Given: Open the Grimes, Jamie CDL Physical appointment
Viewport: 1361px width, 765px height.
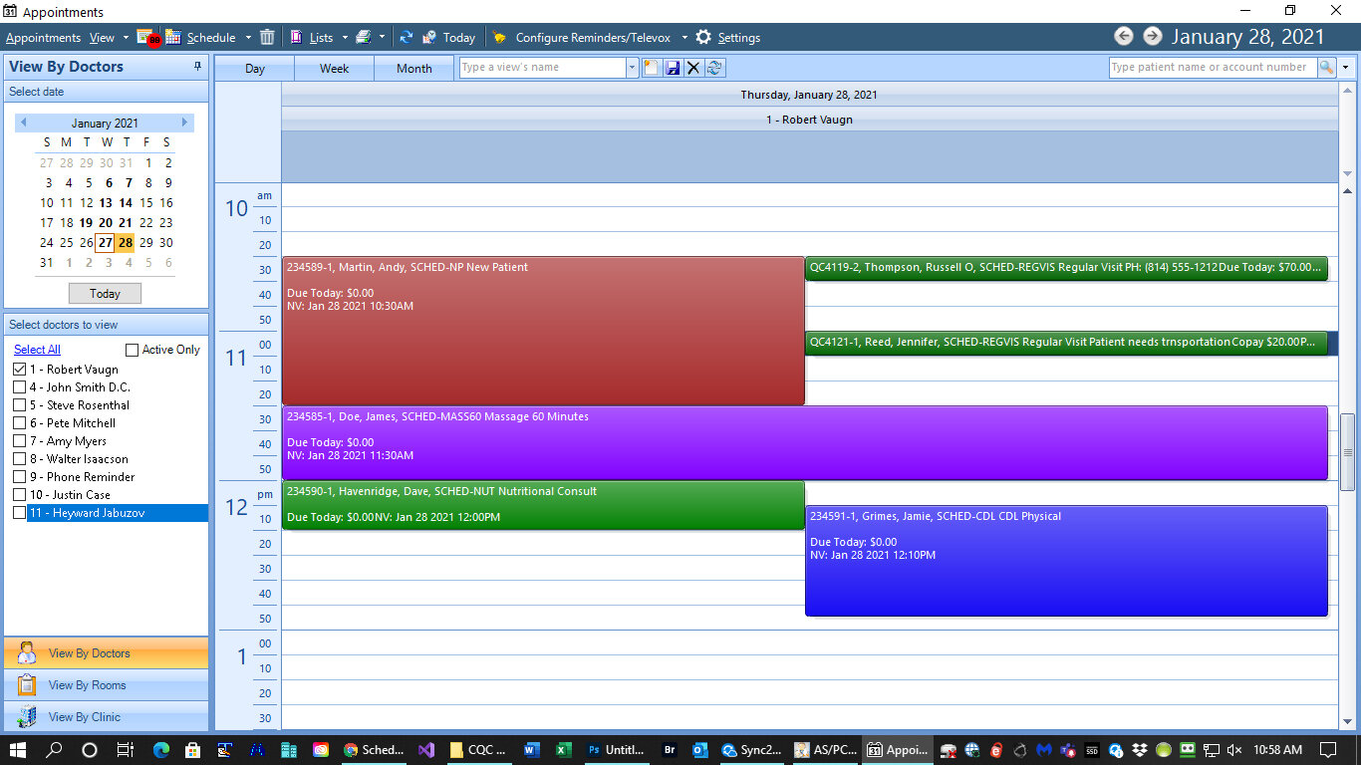Looking at the screenshot, I should pyautogui.click(x=1066, y=561).
